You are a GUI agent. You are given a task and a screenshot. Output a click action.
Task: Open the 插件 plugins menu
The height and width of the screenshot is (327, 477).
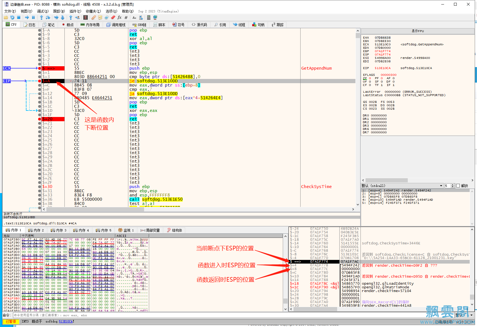click(x=75, y=11)
